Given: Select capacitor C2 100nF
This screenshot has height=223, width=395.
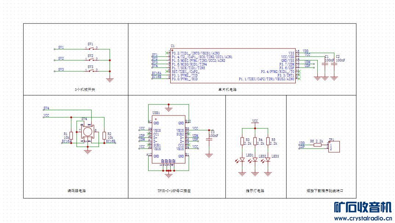Looking at the screenshot, I should point(334,64).
